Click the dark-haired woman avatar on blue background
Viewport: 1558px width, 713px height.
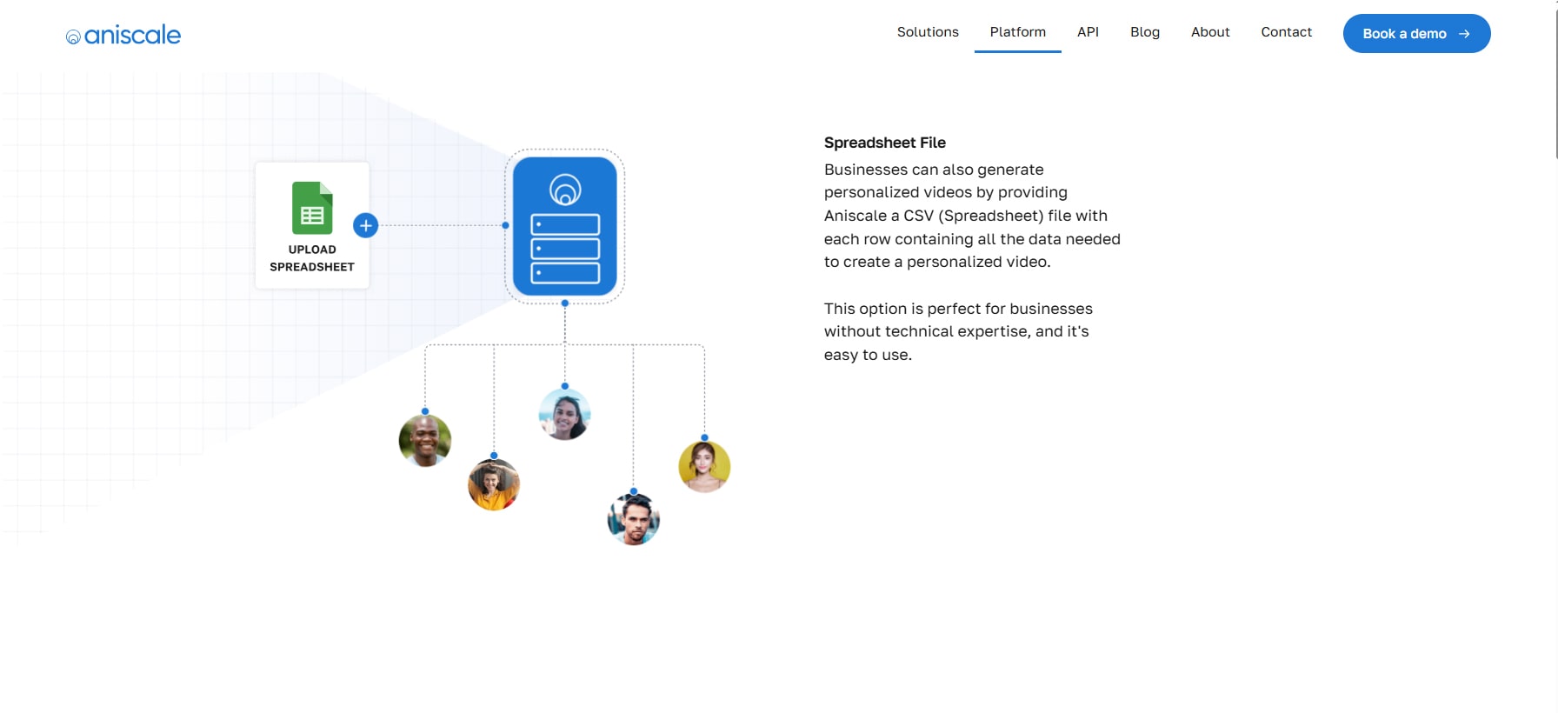pyautogui.click(x=565, y=414)
